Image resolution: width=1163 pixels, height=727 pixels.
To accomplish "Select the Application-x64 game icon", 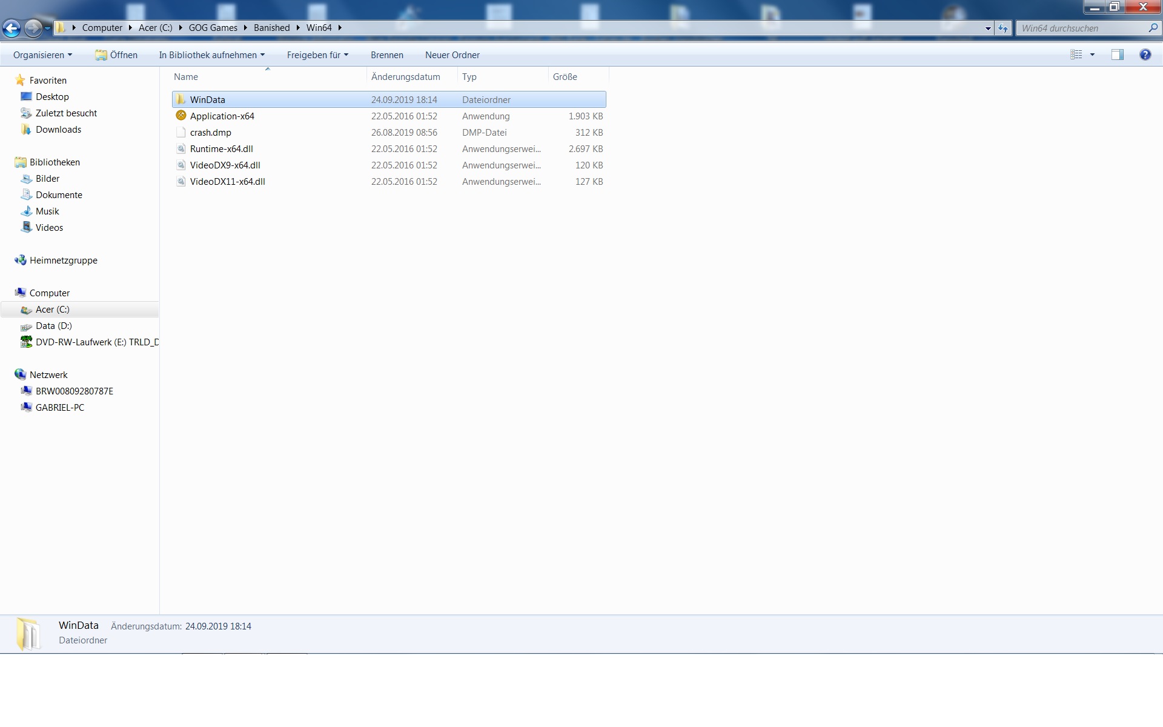I will (x=181, y=116).
